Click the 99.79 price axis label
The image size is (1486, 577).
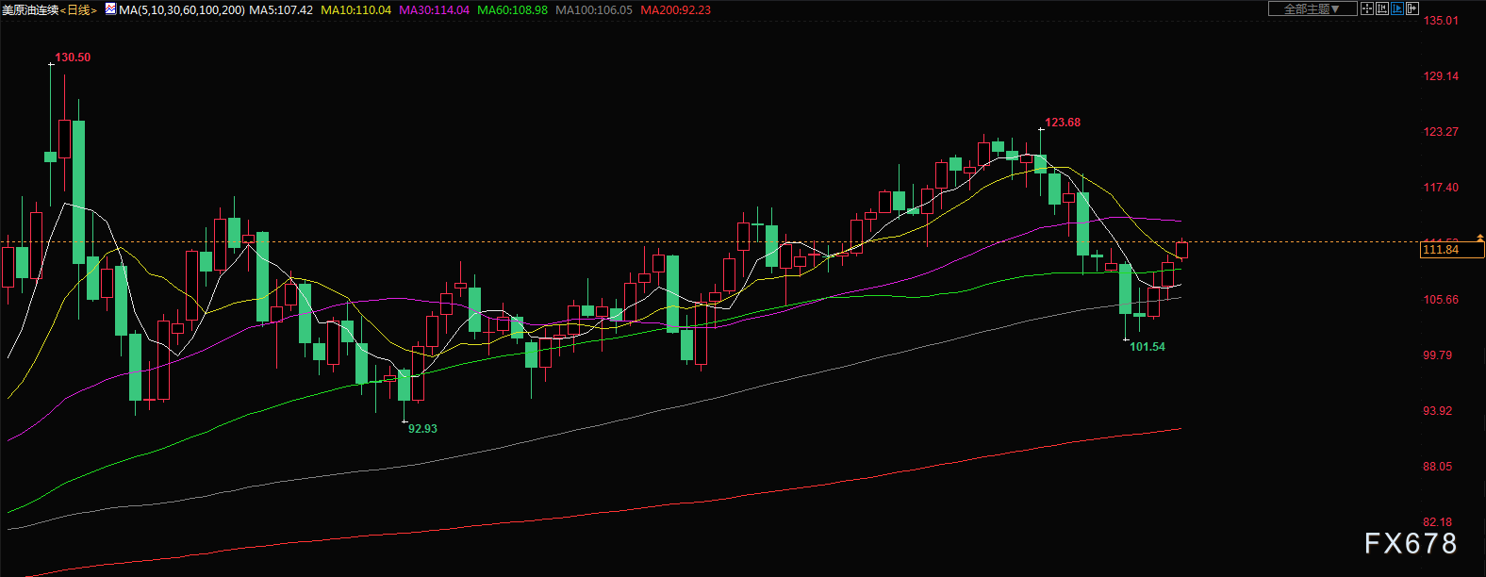pos(1438,355)
